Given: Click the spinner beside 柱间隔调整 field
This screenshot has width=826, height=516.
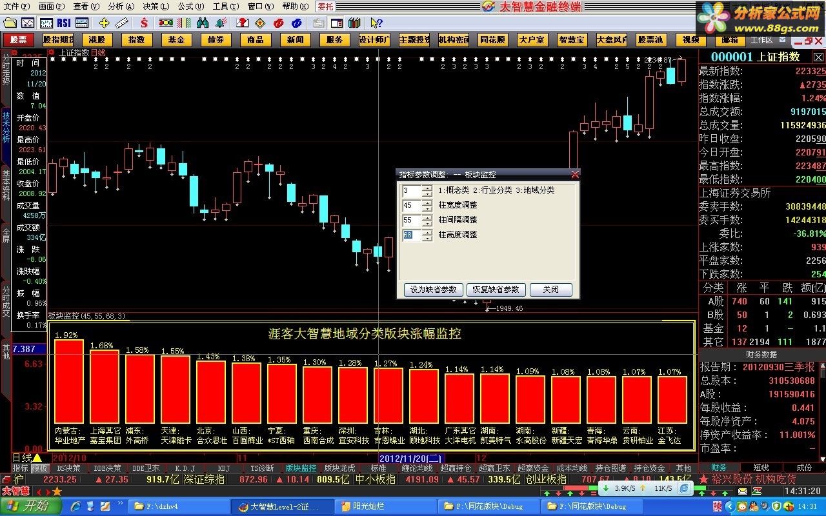Looking at the screenshot, I should pyautogui.click(x=427, y=220).
